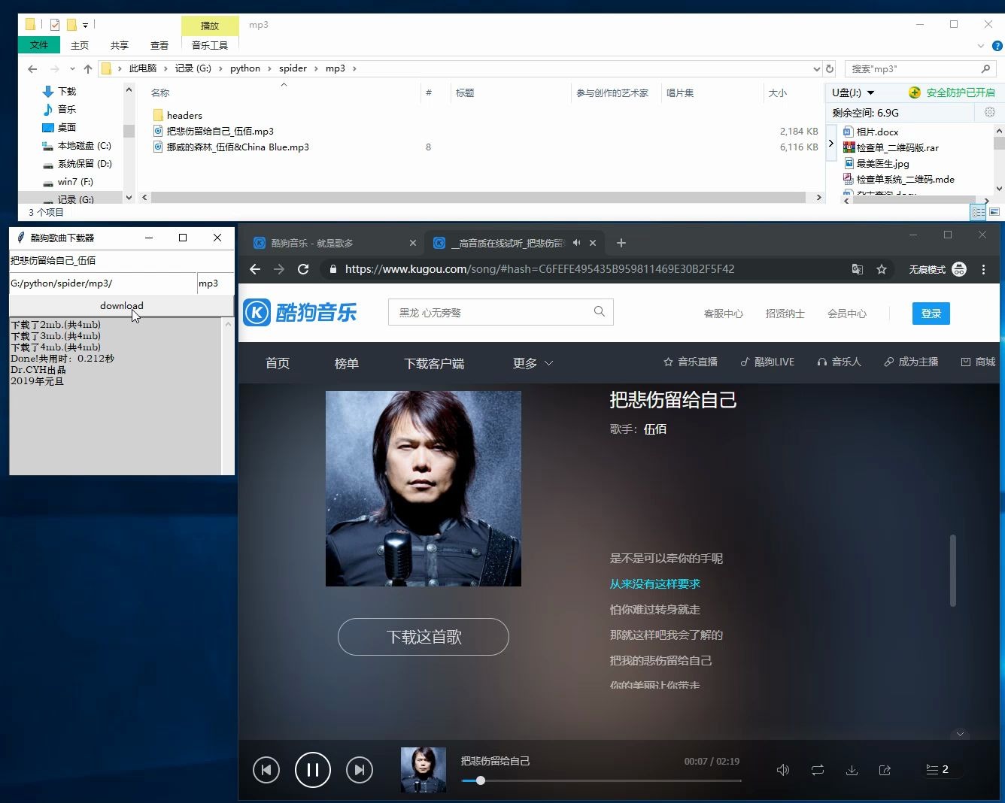Pause playback in the Kugou player
Viewport: 1005px width, 803px height.
313,770
